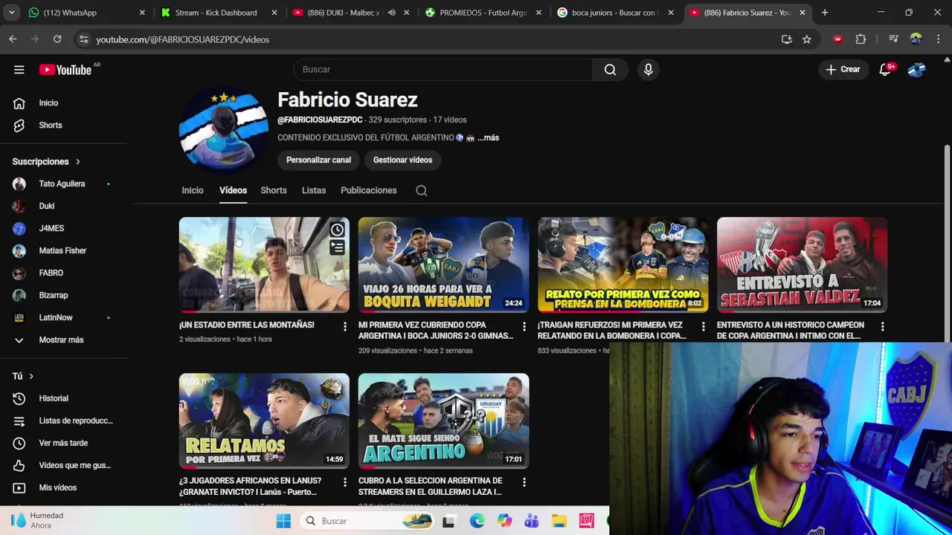Open Chrome media controls icon

(x=893, y=39)
